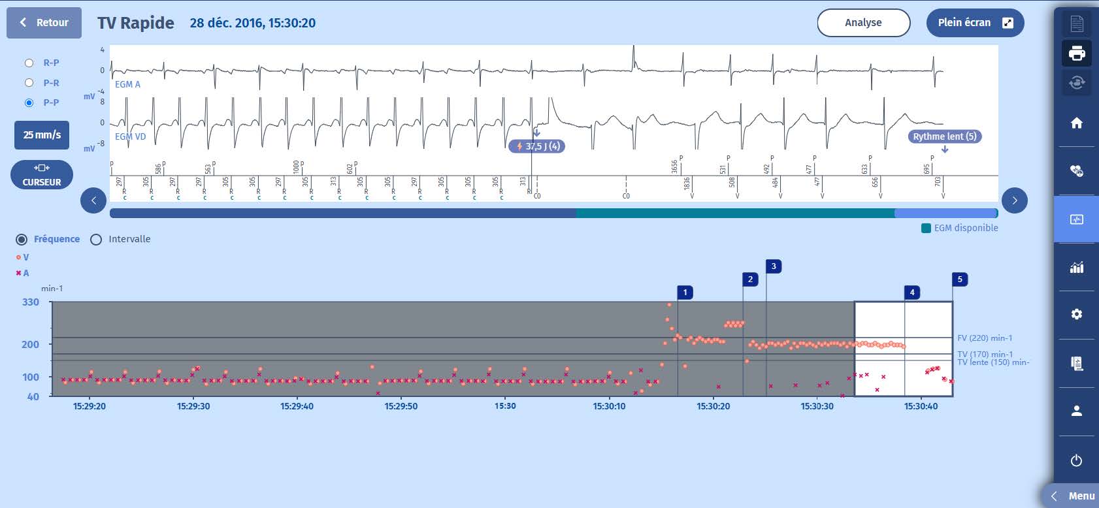Viewport: 1099px width, 508px height.
Task: Open settings gear in sidebar
Action: 1076,314
